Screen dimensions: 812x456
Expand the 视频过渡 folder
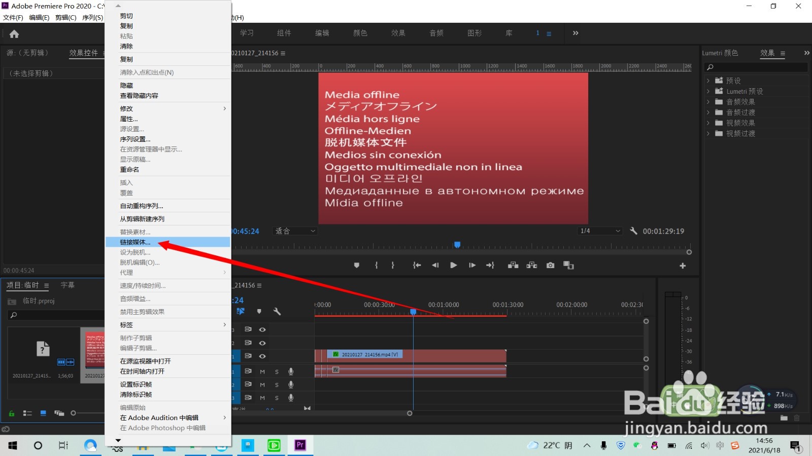click(708, 133)
